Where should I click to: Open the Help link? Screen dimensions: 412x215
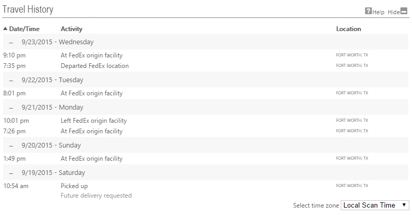378,12
